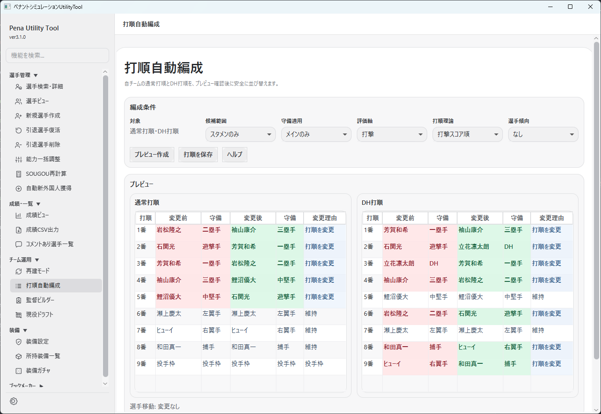Click the 再建モード refresh icon
The height and width of the screenshot is (414, 601).
[x=18, y=271]
